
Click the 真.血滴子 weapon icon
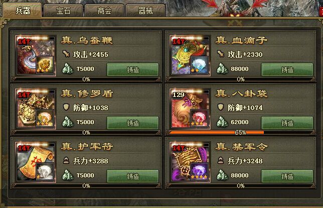pyautogui.click(x=190, y=55)
